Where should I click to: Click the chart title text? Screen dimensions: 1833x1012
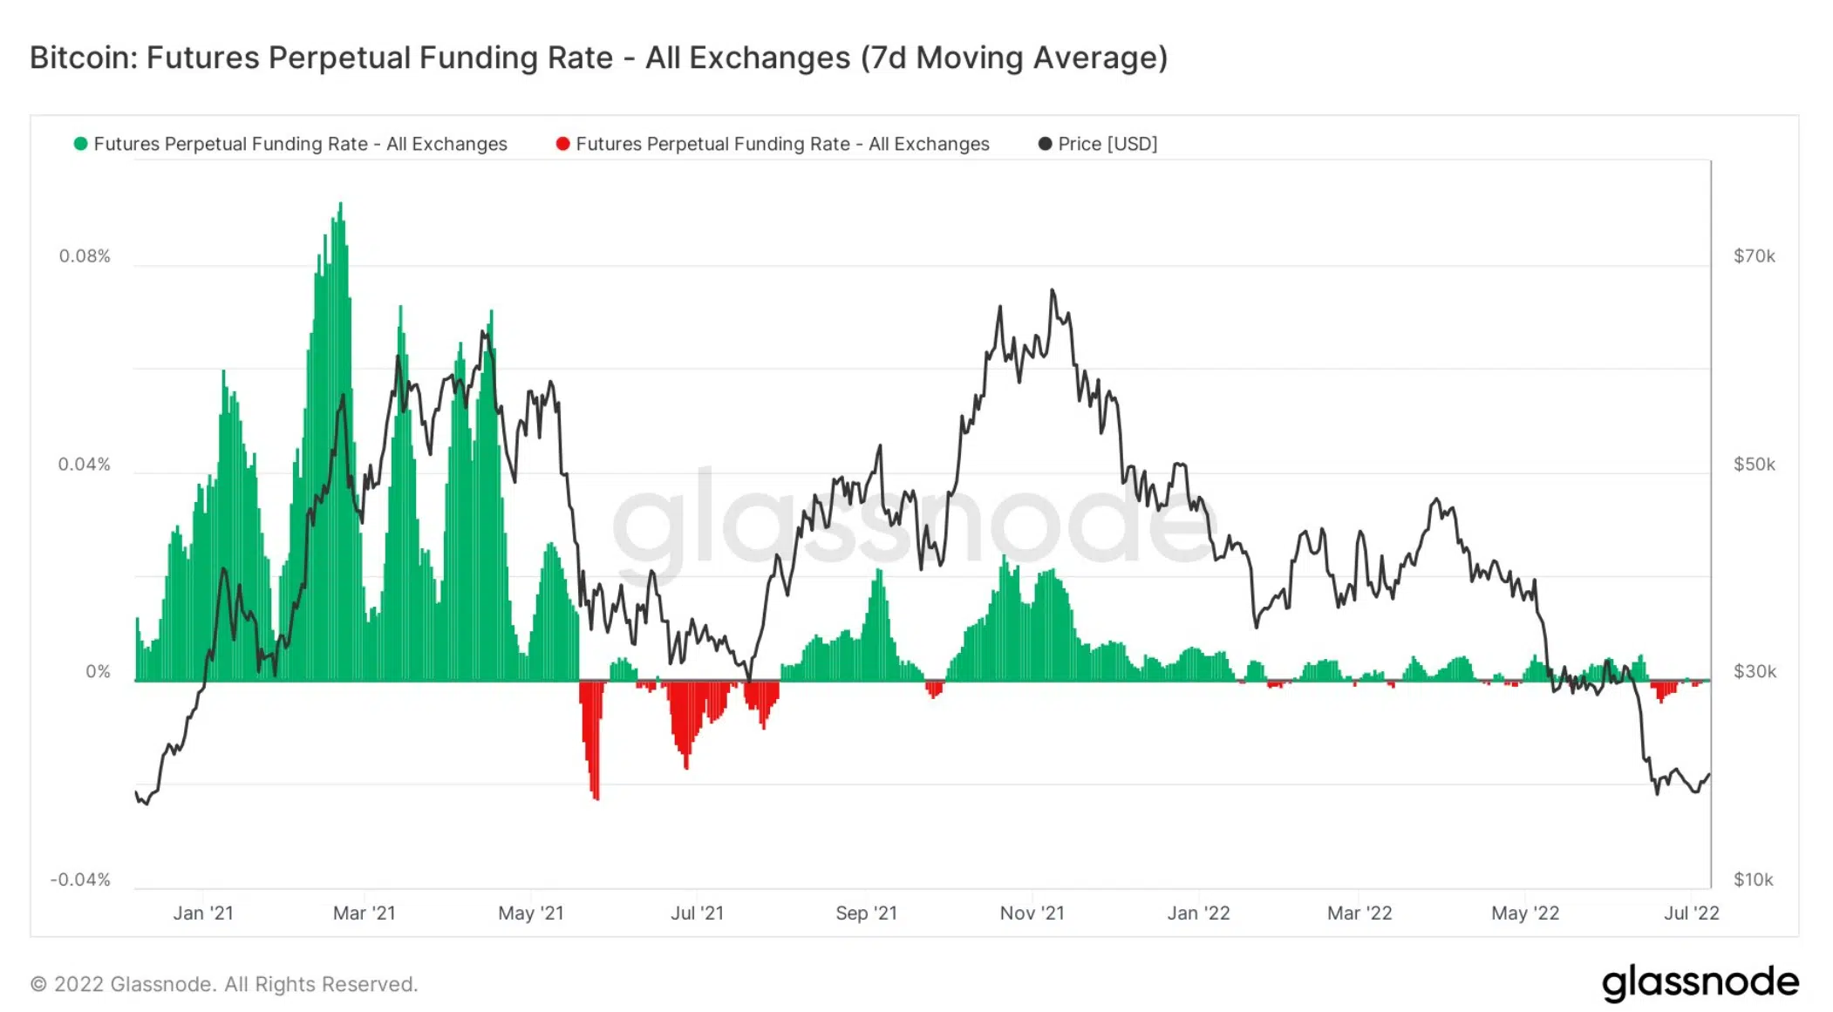[598, 58]
